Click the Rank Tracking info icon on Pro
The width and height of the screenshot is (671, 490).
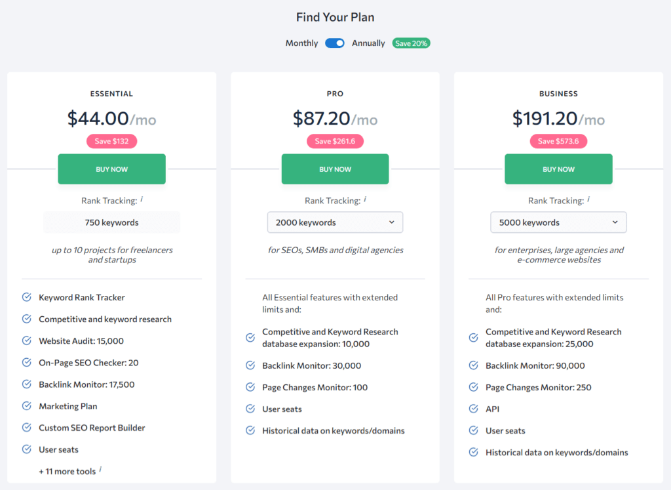coord(366,199)
